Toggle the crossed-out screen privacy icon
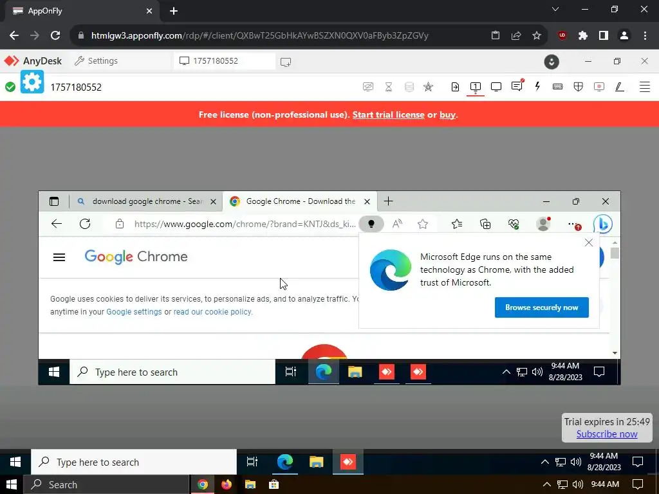 pyautogui.click(x=368, y=87)
